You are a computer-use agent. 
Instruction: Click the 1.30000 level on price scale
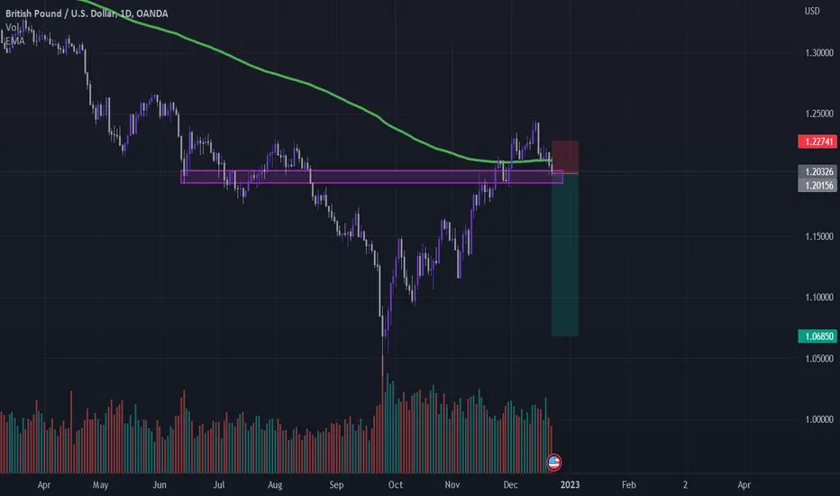[x=819, y=52]
